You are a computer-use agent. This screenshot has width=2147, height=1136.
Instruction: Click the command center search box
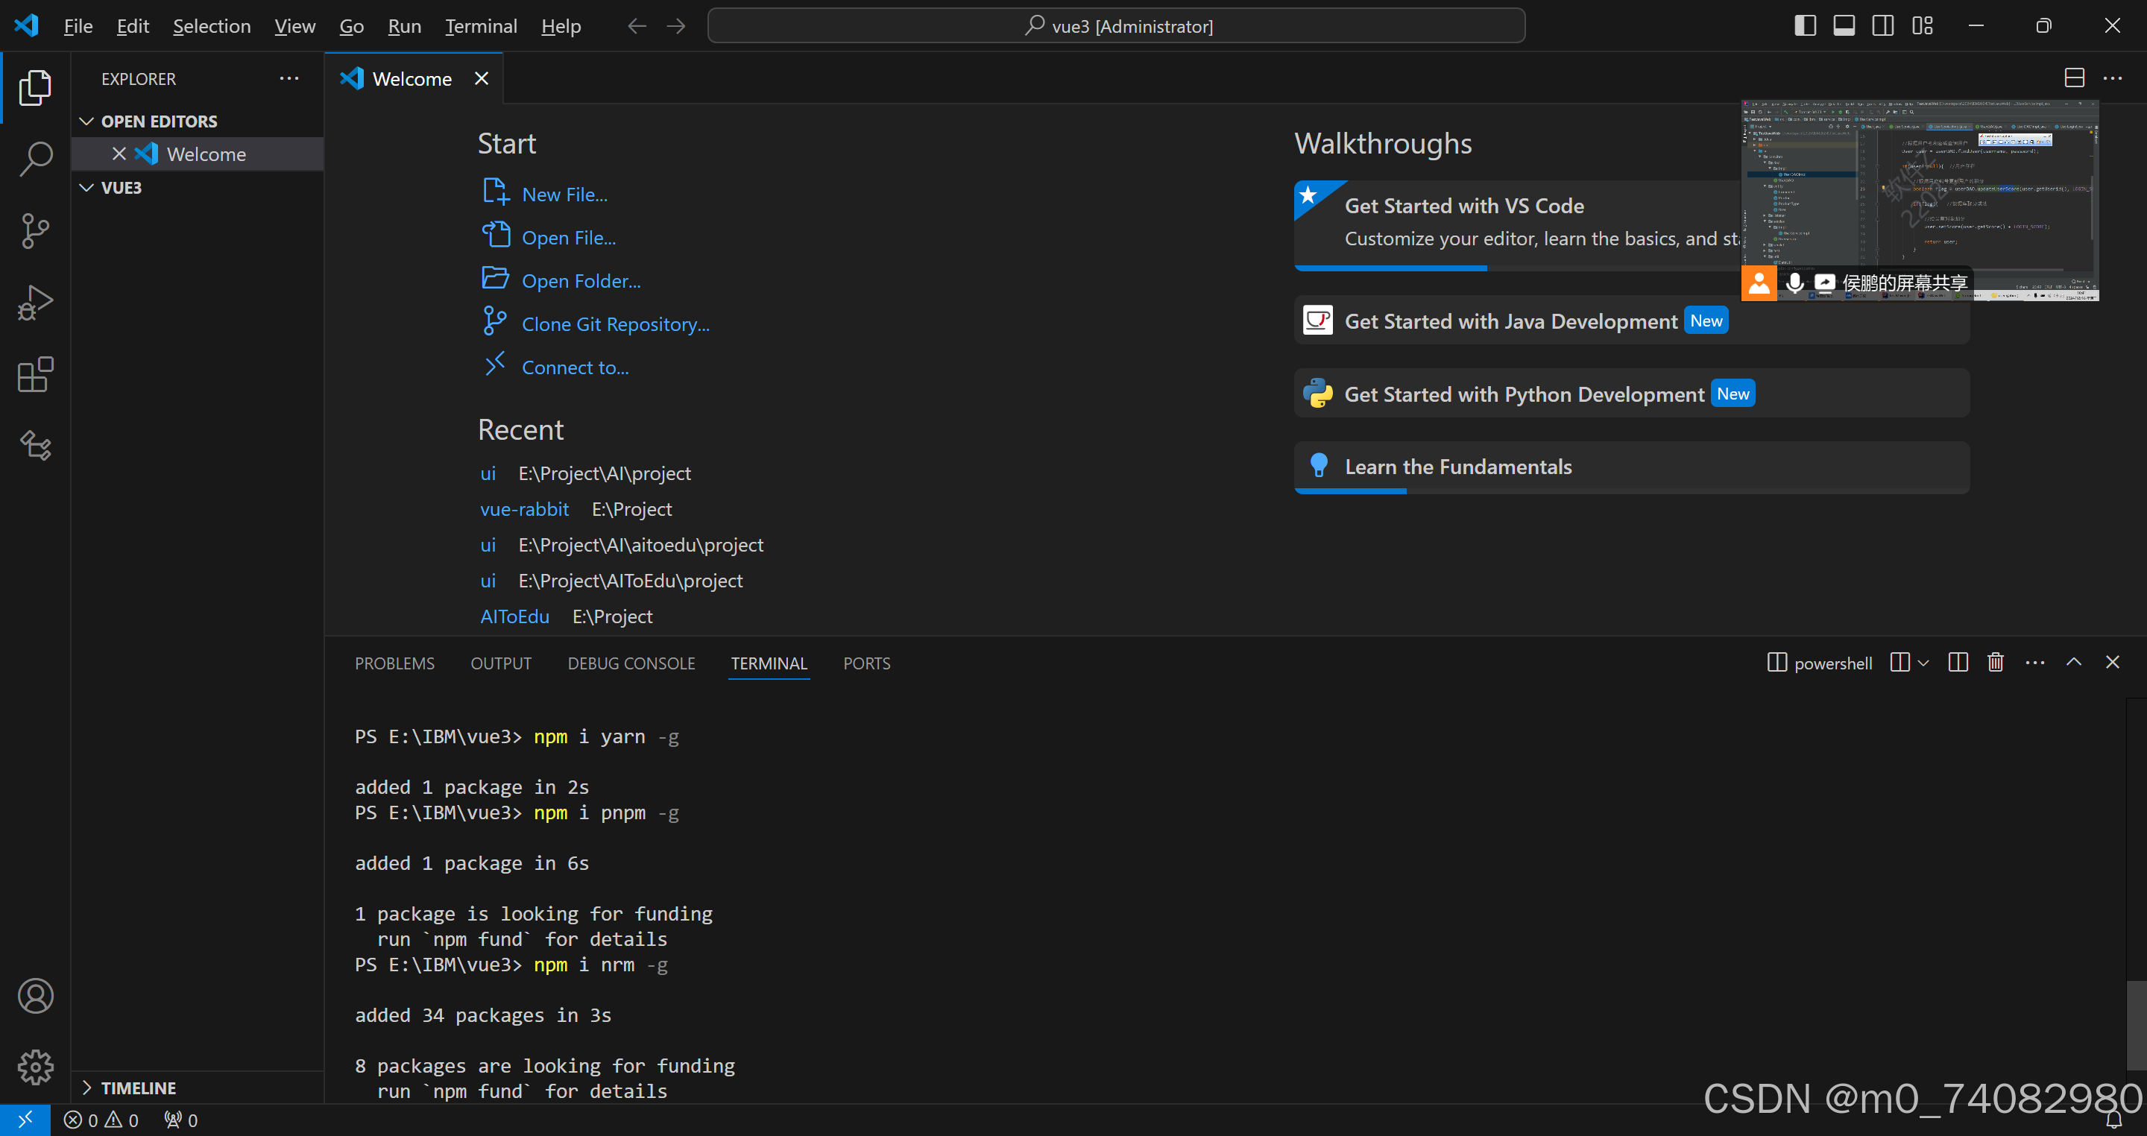(x=1116, y=26)
